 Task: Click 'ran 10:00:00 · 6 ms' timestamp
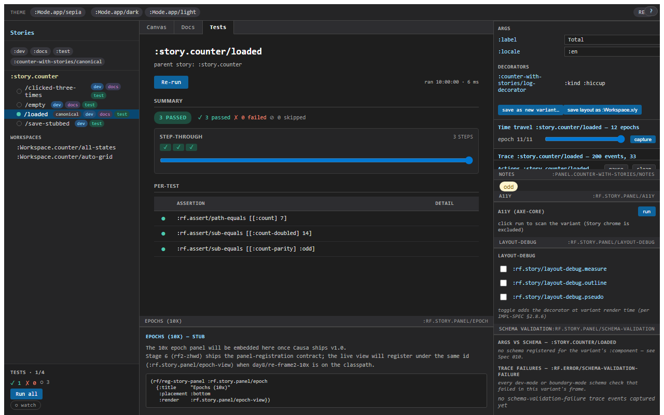pyautogui.click(x=452, y=82)
